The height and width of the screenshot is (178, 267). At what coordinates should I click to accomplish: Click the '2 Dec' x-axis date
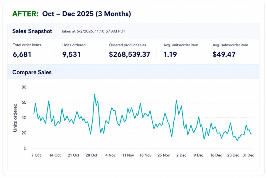(x=181, y=155)
